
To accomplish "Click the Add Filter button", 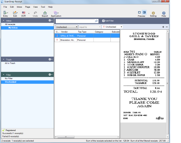I will click(x=108, y=21).
